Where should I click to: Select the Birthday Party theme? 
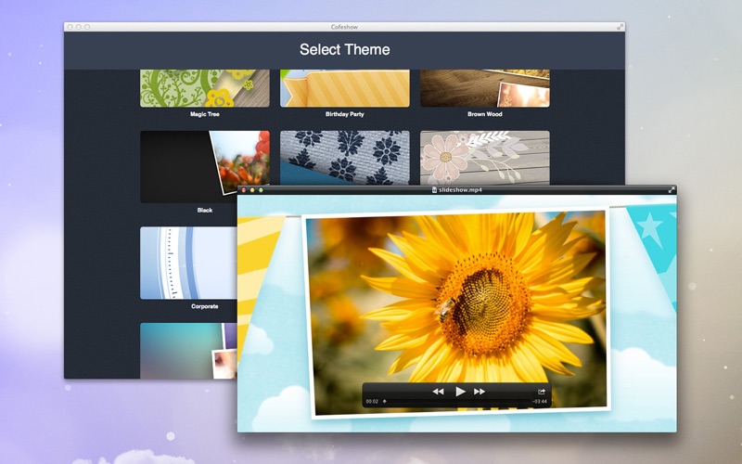point(344,88)
